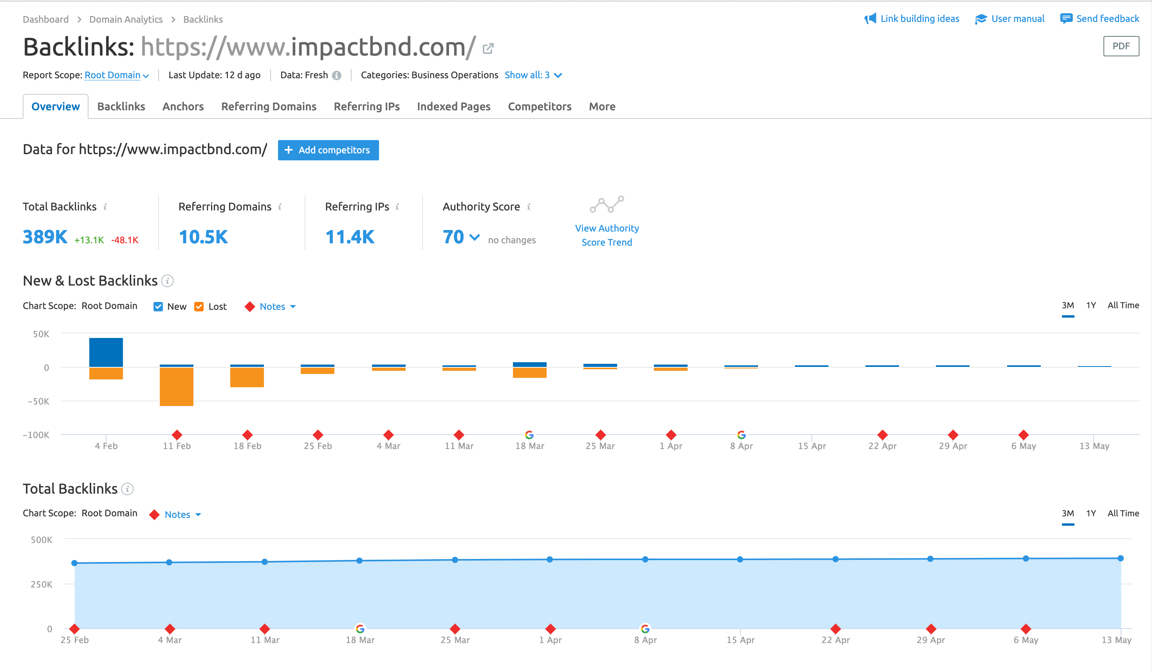Open the Competitors tab
The height and width of the screenshot is (672, 1152).
click(540, 106)
